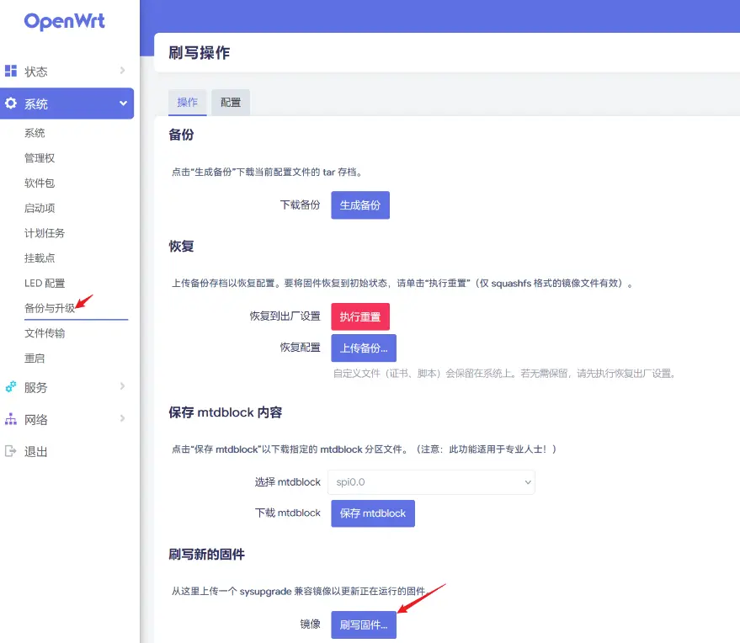740x643 pixels.
Task: Click the 网络 sitemap icon
Action: point(11,419)
